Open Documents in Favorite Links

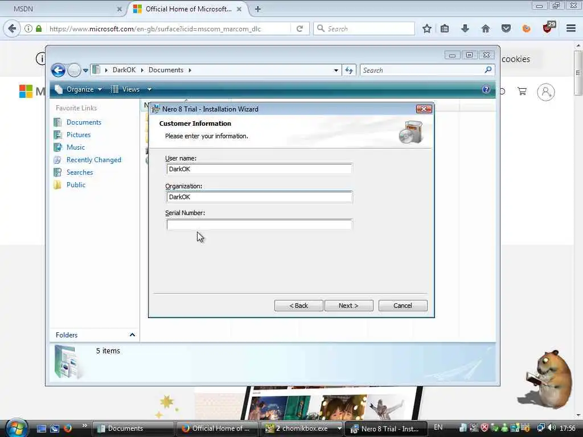point(84,122)
